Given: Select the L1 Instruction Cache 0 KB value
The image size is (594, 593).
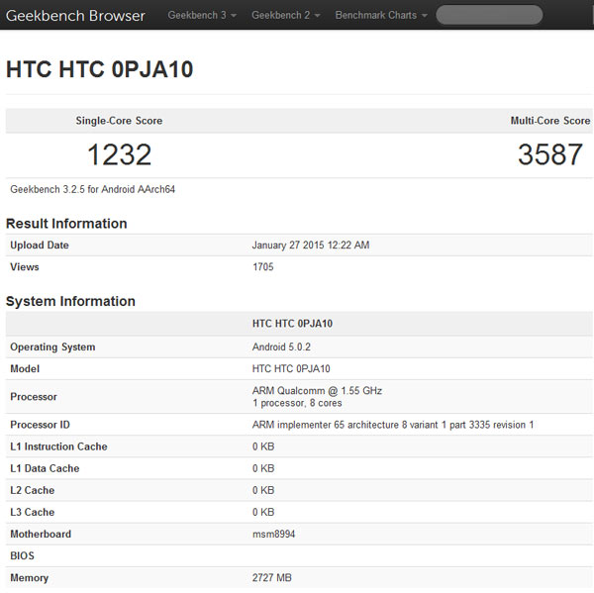Looking at the screenshot, I should click(263, 446).
